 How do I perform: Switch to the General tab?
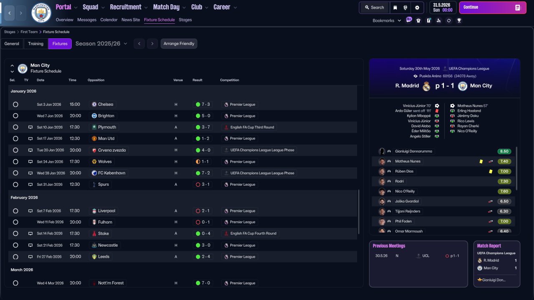[12, 44]
